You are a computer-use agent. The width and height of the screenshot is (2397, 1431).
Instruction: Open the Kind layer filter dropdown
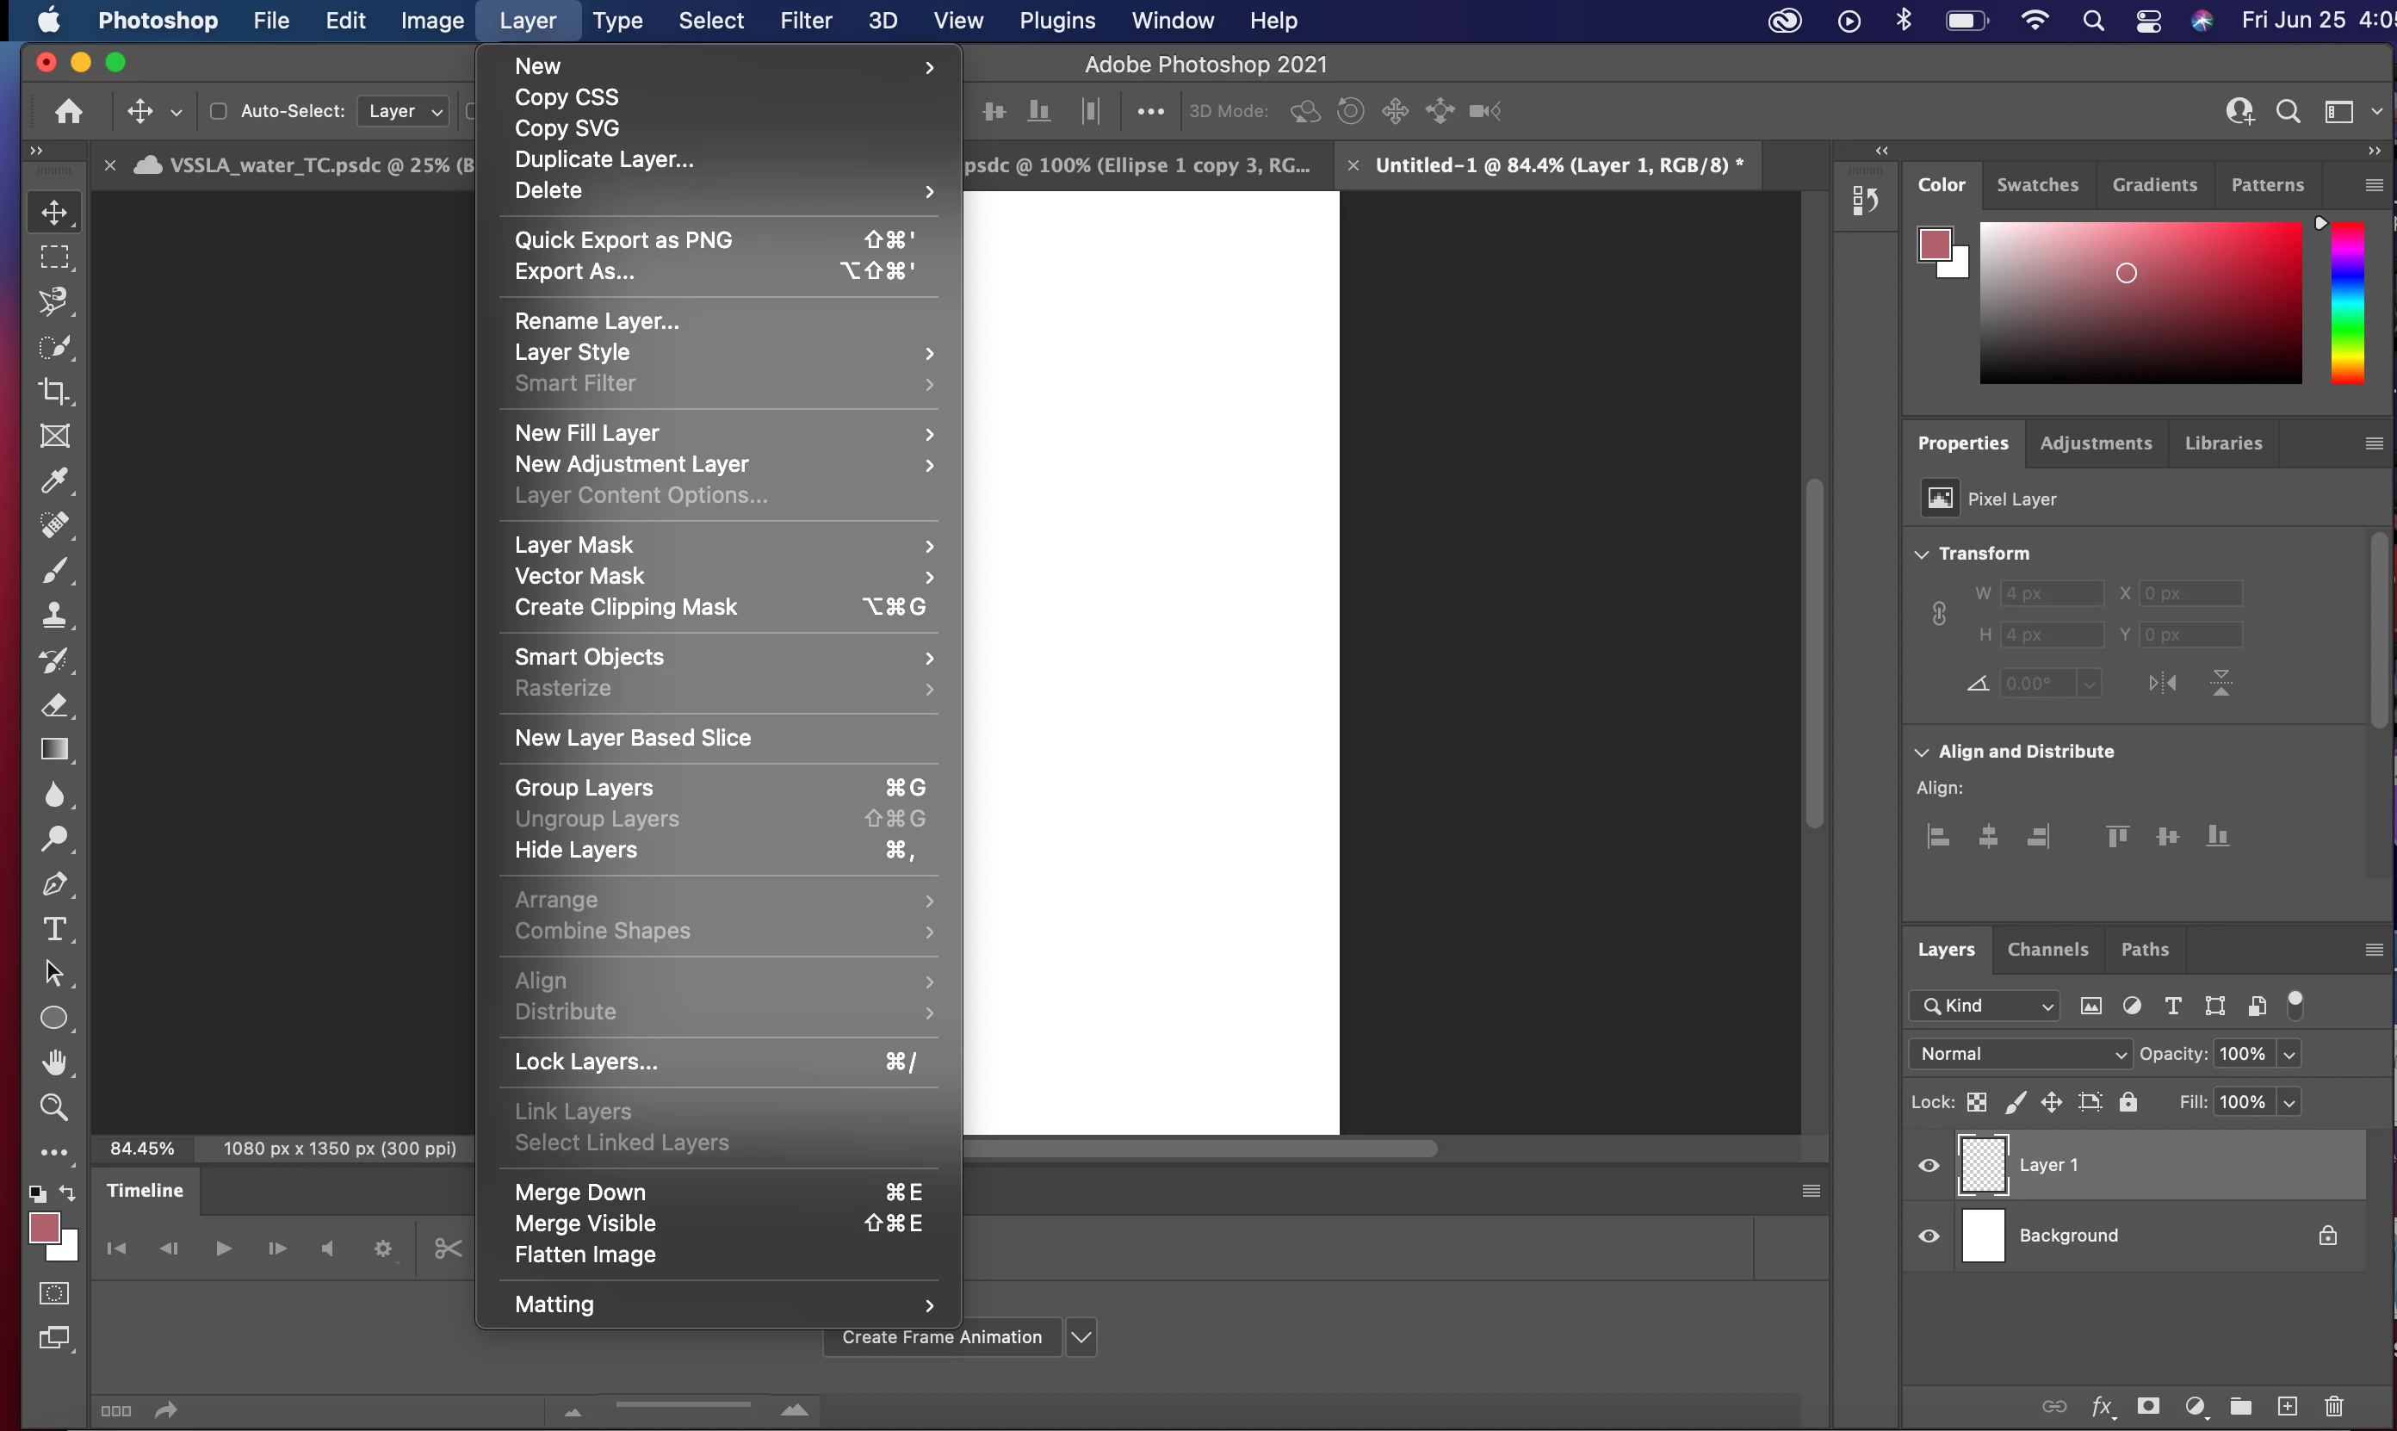(1984, 1006)
